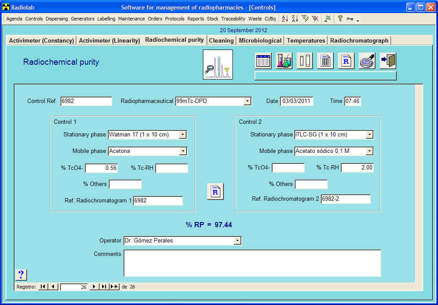Switch to the Microbiological tab
The width and height of the screenshot is (438, 305).
[260, 40]
